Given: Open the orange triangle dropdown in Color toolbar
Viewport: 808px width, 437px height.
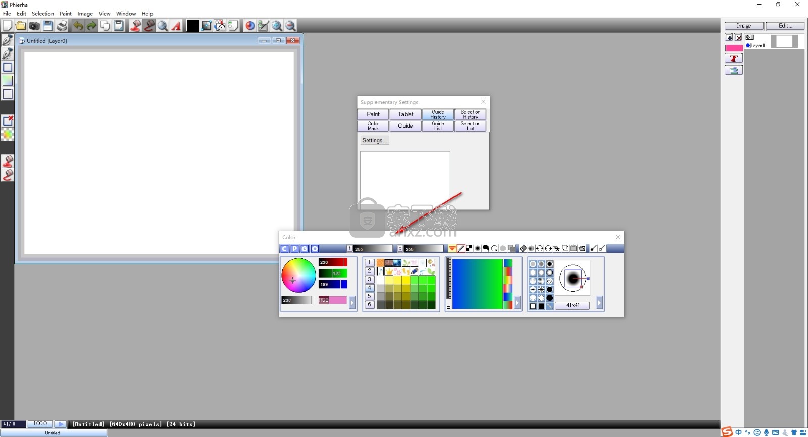Looking at the screenshot, I should tap(452, 248).
